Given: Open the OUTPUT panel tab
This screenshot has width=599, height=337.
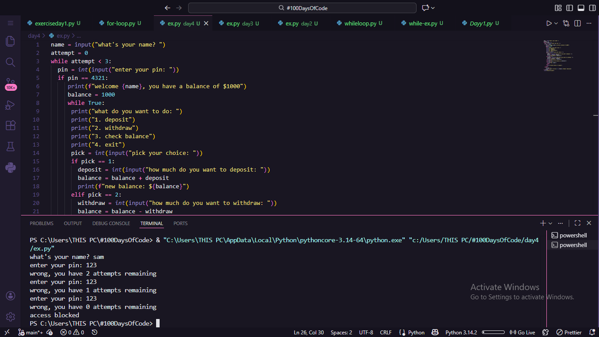Looking at the screenshot, I should point(73,223).
